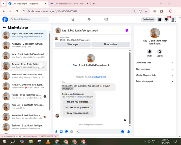Go to the Facebook Home icon
The width and height of the screenshot is (181, 145).
pos(72,19)
